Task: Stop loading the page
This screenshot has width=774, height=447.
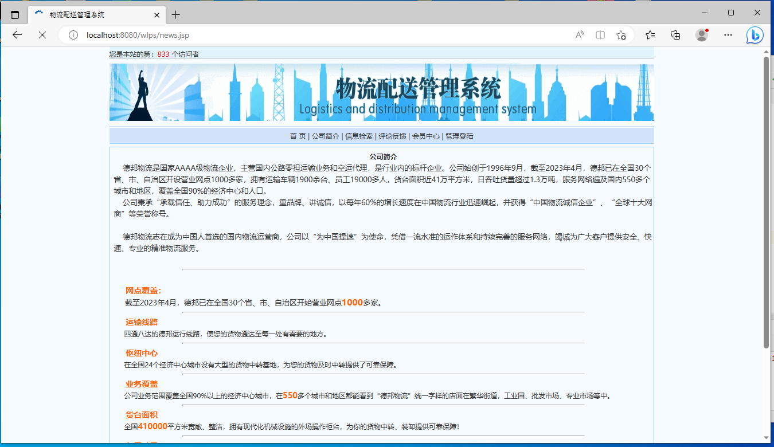Action: 42,35
